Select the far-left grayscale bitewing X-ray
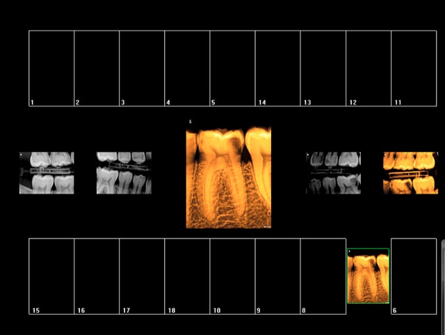The width and height of the screenshot is (445, 335). pos(47,173)
